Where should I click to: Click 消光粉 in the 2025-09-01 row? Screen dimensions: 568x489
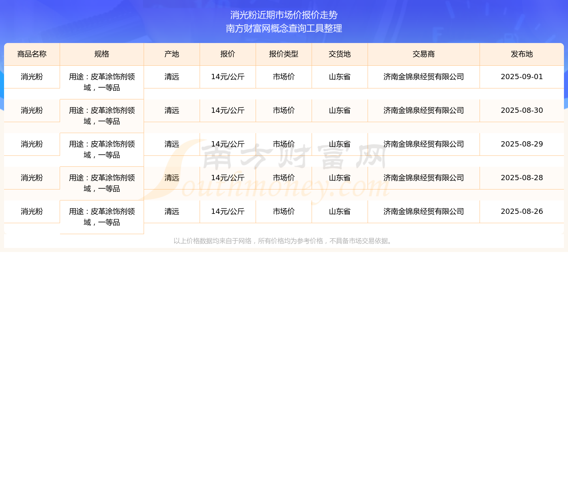pyautogui.click(x=32, y=77)
